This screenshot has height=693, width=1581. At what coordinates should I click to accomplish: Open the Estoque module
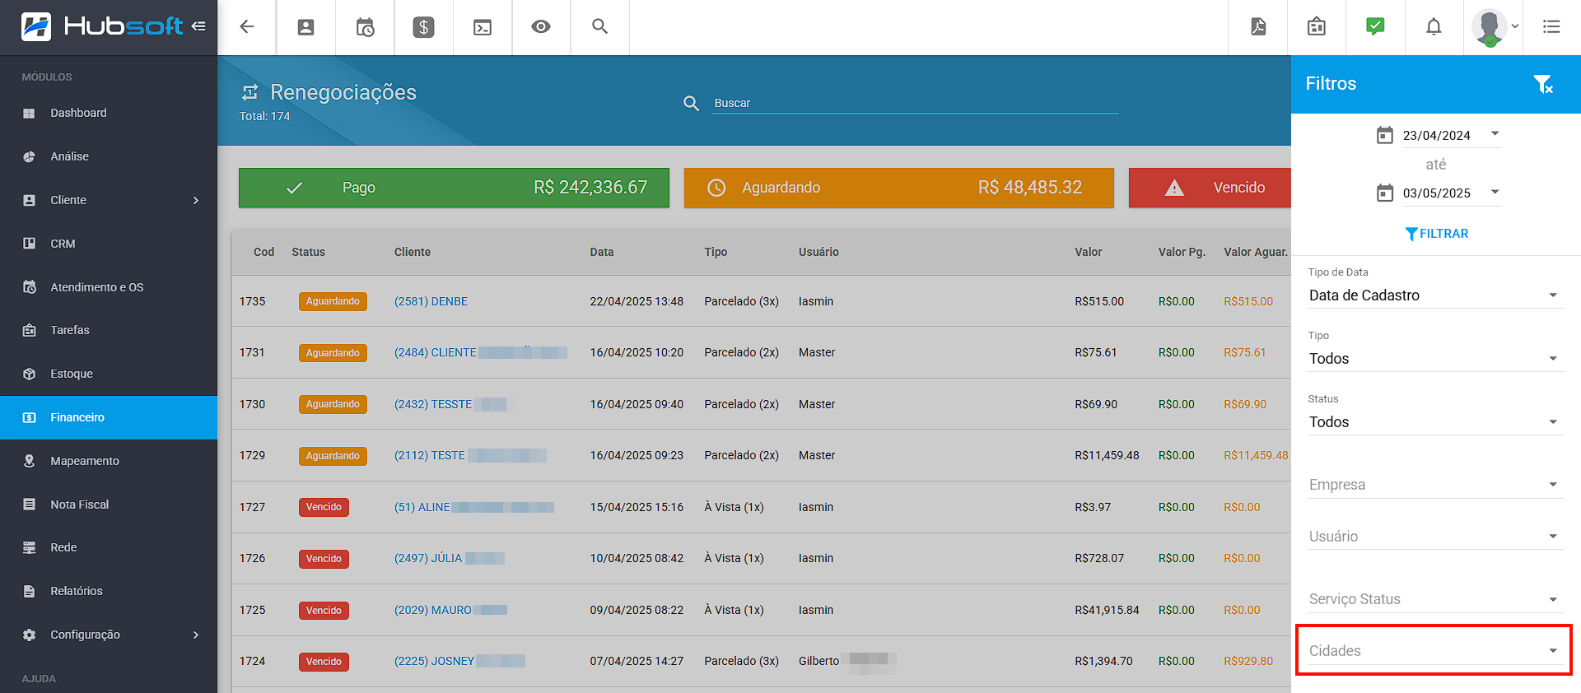click(x=109, y=374)
